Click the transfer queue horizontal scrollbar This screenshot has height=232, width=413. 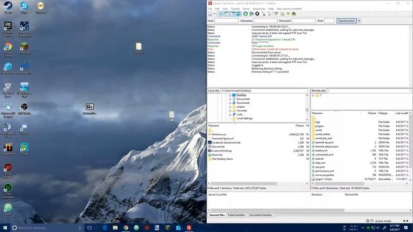277,210
